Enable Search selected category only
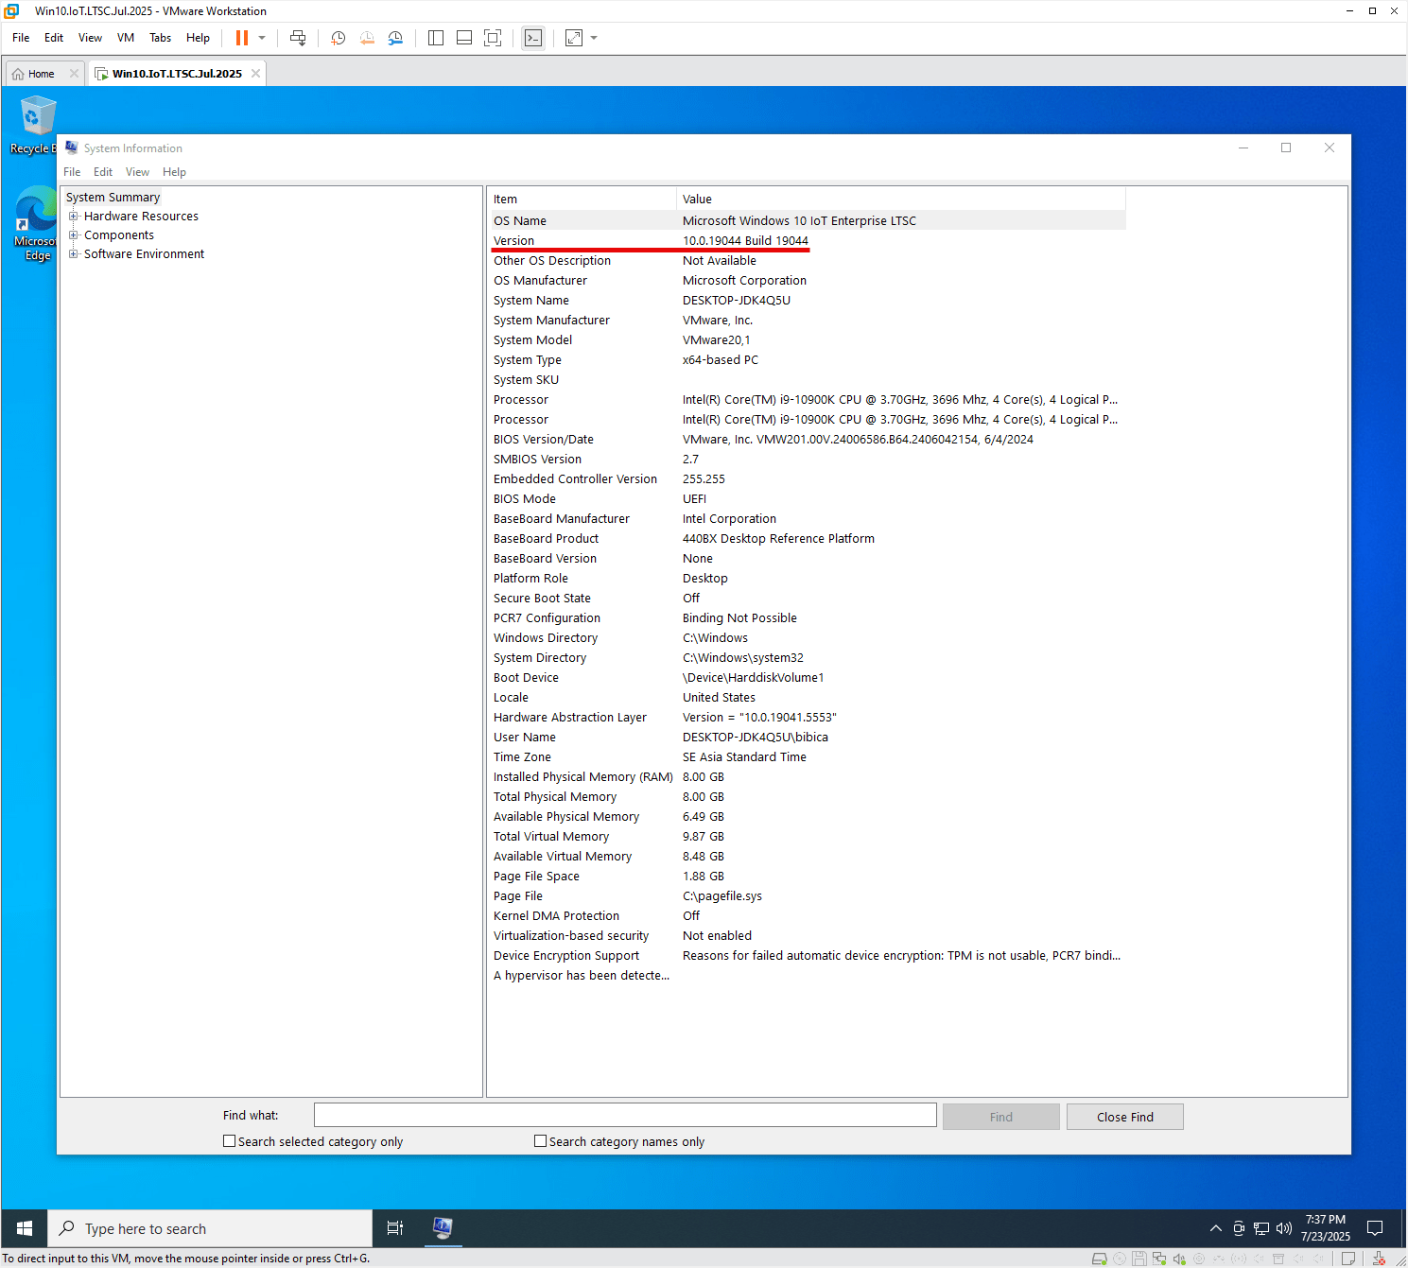Viewport: 1408px width, 1268px height. (229, 1141)
